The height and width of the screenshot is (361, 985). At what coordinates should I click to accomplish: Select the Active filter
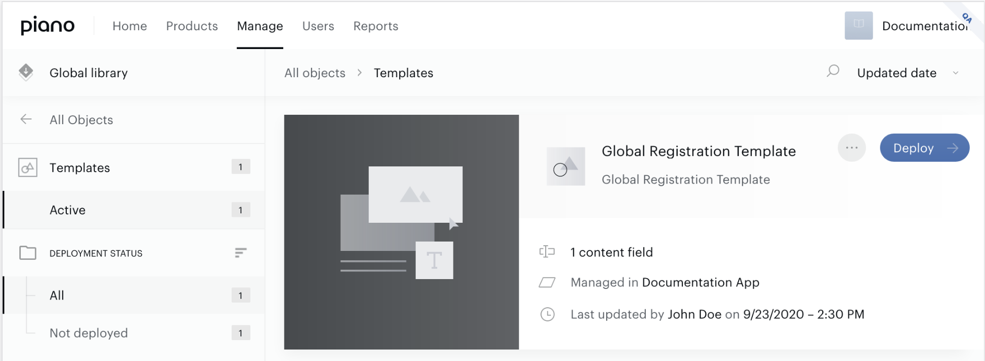(134, 210)
